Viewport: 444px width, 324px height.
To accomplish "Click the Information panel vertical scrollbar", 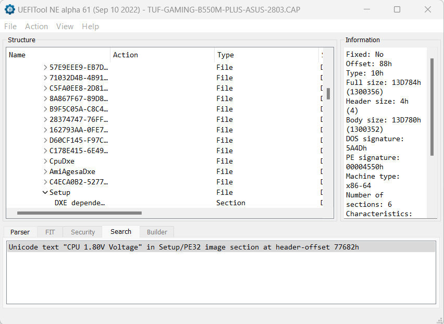I will point(432,107).
